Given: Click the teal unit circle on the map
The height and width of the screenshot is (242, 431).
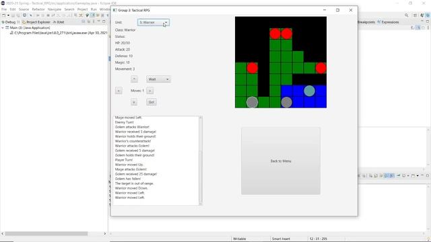Looking at the screenshot, I should point(309,91).
